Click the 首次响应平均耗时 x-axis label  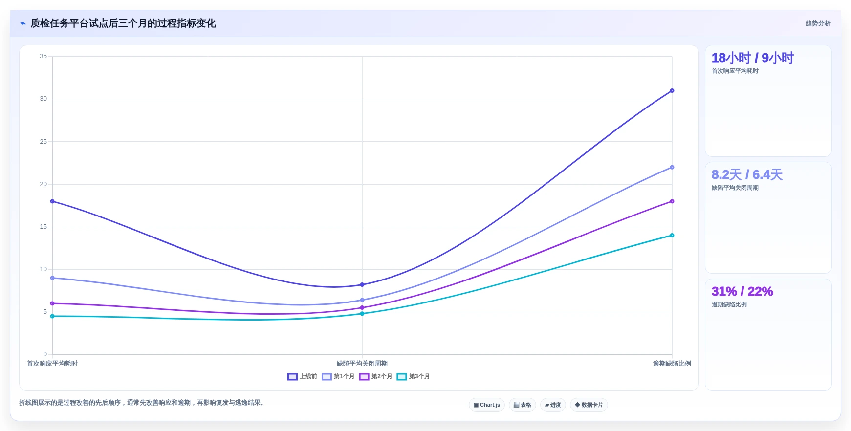pos(52,364)
